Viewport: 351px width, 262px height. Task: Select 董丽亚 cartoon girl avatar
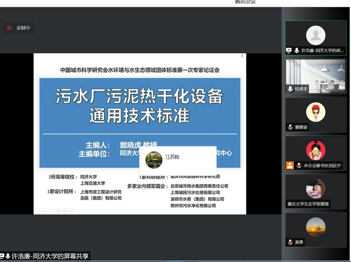[316, 112]
